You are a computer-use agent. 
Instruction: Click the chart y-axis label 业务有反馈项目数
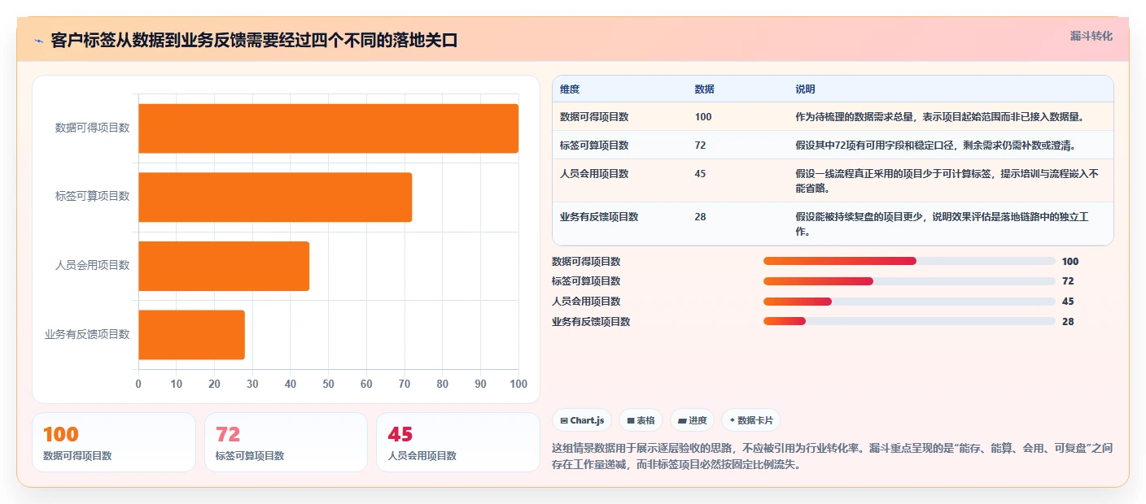pyautogui.click(x=87, y=334)
